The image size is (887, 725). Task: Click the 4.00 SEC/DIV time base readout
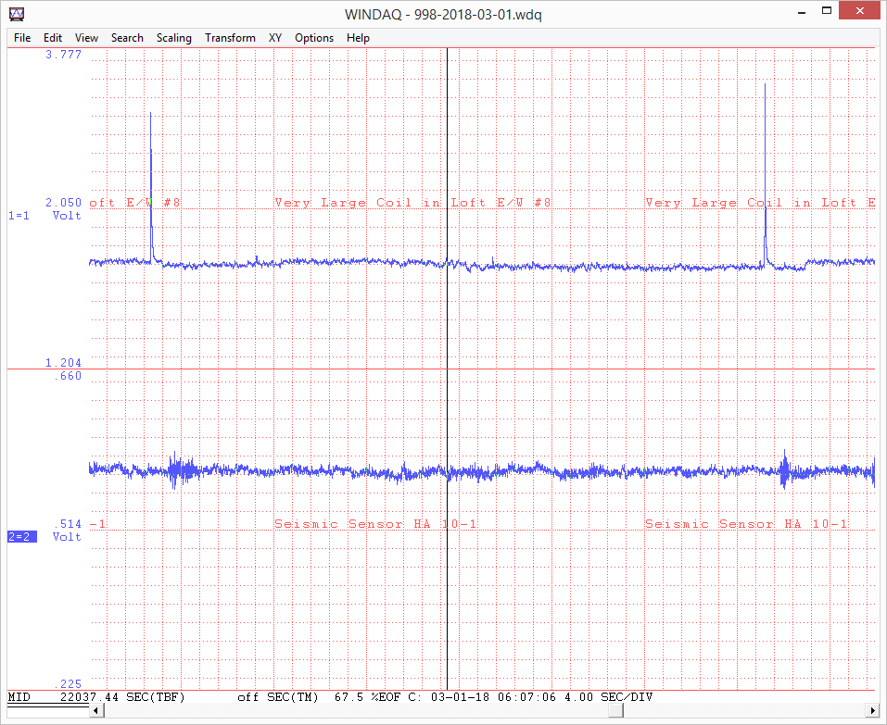coord(615,696)
